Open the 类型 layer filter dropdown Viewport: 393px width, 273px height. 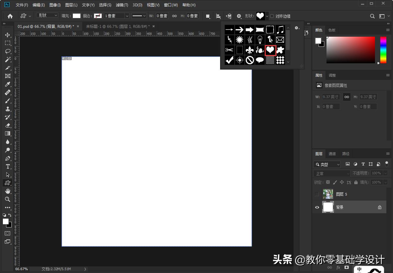pyautogui.click(x=327, y=164)
